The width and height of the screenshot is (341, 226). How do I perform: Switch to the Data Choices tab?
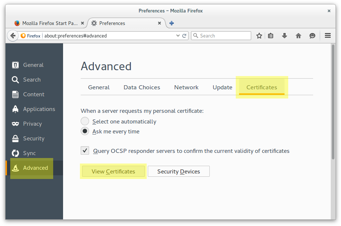pyautogui.click(x=142, y=87)
